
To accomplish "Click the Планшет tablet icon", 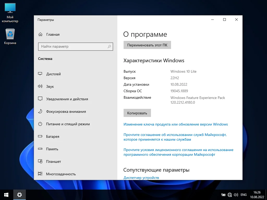I will coord(40,161).
